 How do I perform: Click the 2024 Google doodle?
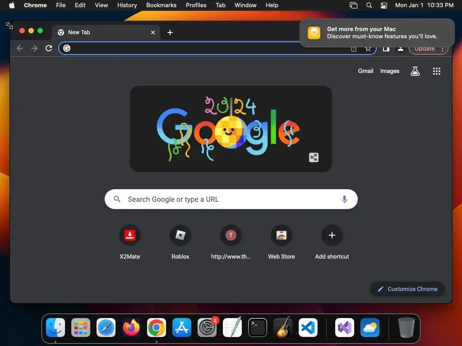tap(231, 128)
